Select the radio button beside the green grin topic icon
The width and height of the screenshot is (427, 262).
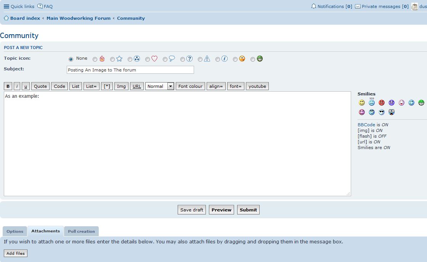click(x=253, y=59)
